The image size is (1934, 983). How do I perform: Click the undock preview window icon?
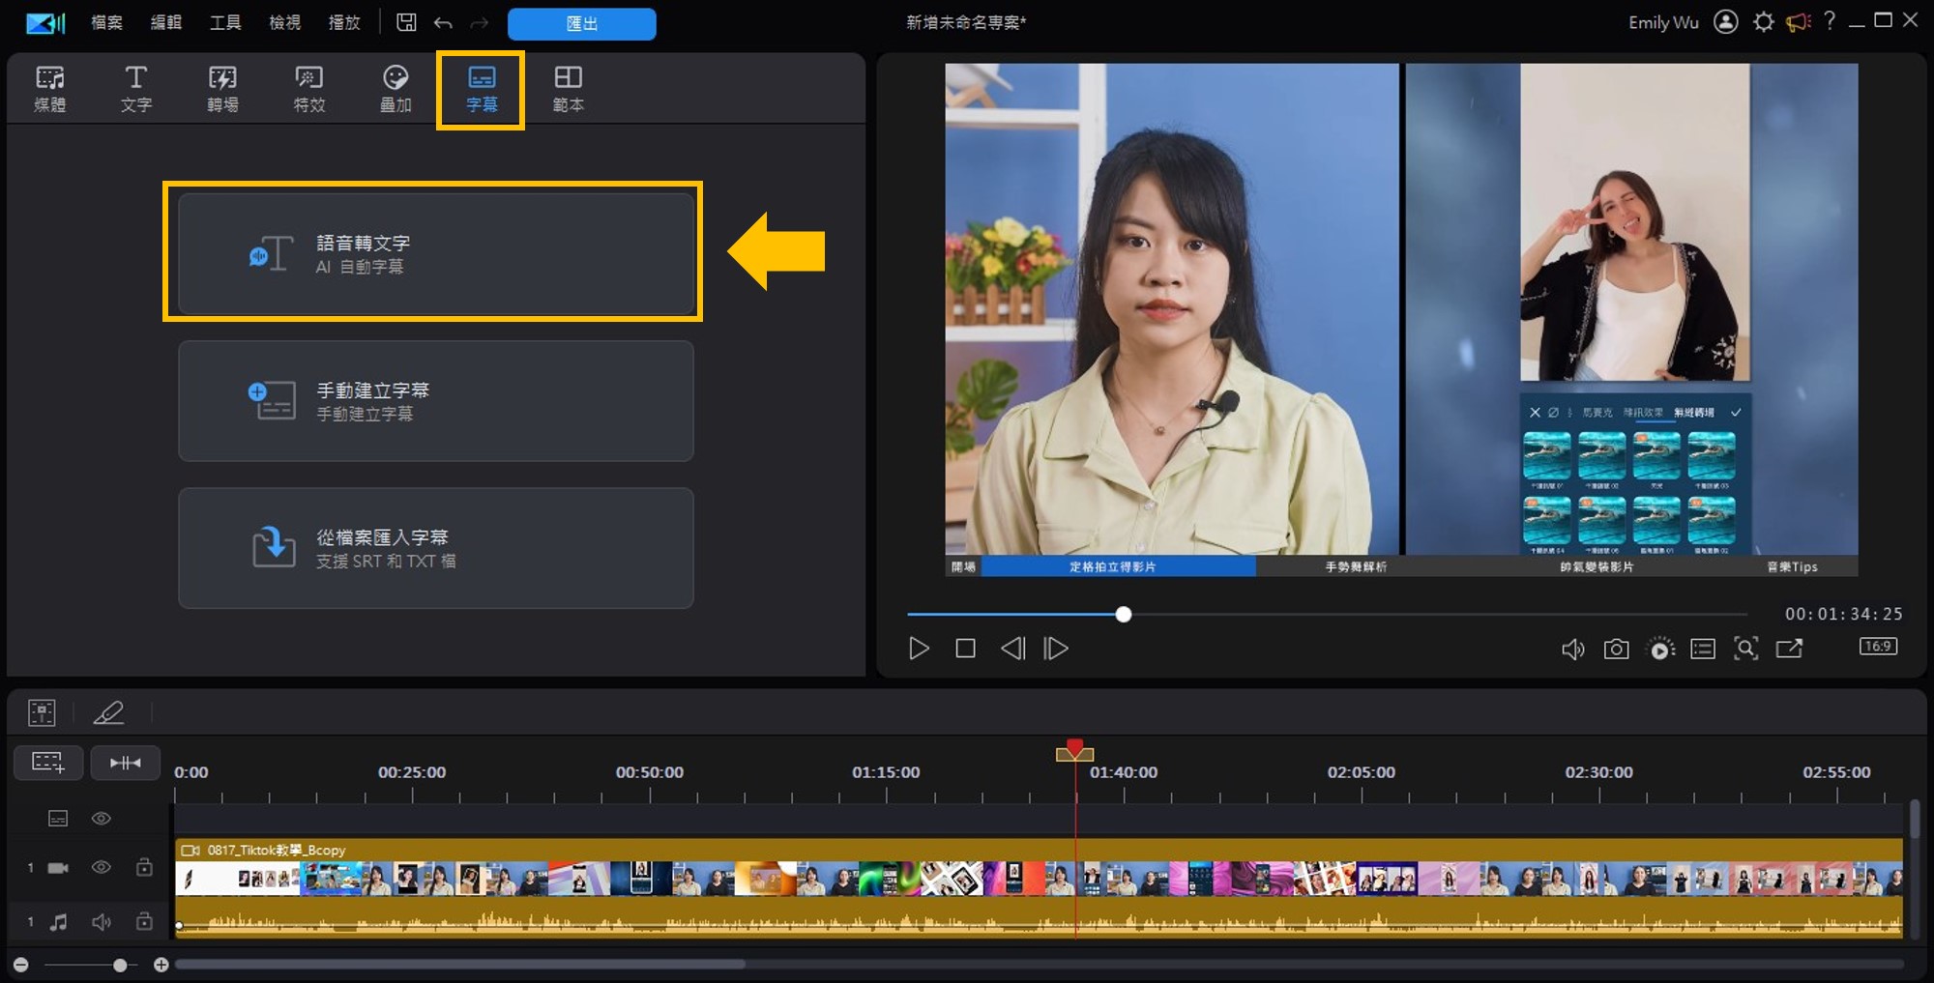[x=1789, y=649]
